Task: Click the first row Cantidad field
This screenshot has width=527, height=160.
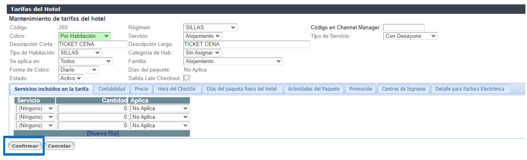Action: pos(92,108)
